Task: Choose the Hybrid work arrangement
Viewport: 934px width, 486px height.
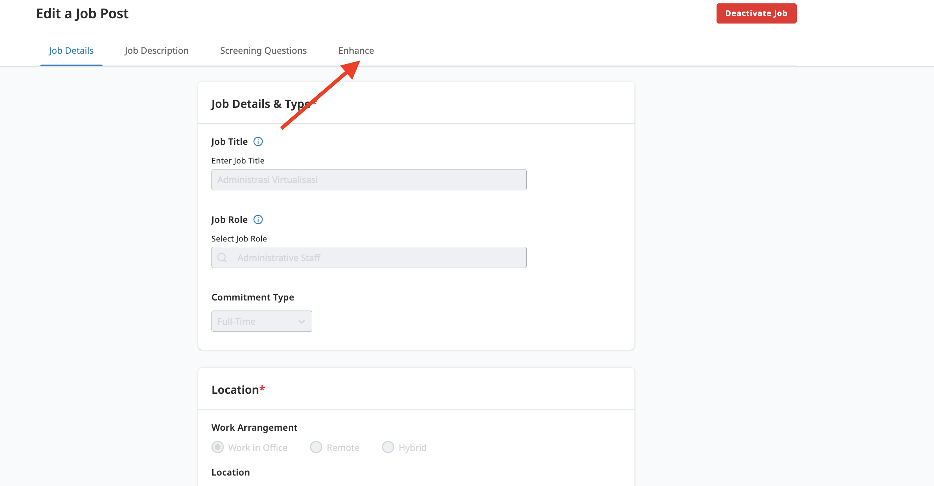Action: [x=388, y=447]
